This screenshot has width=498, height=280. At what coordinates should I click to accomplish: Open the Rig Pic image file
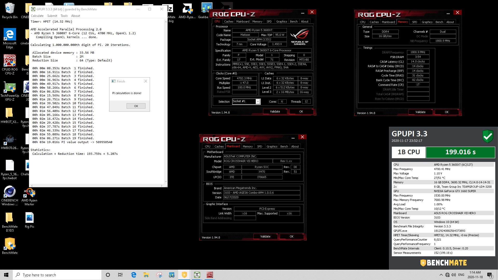point(29,220)
